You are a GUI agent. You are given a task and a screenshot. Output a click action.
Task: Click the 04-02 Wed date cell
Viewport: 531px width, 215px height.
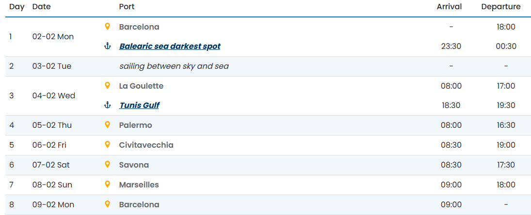point(54,95)
